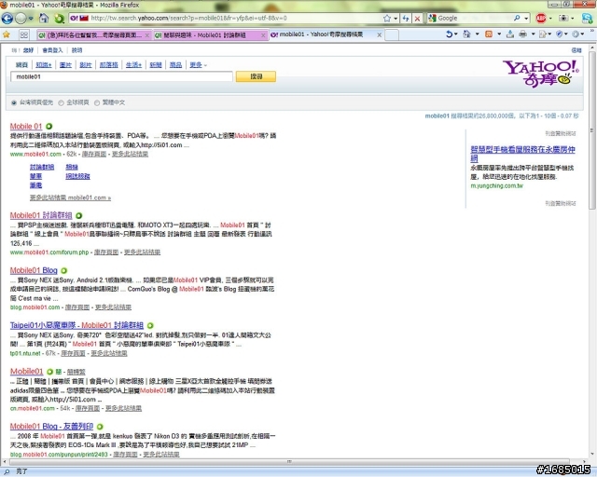
Task: Click the green circle icon beside Mobile01 Blog result
Action: [x=64, y=270]
